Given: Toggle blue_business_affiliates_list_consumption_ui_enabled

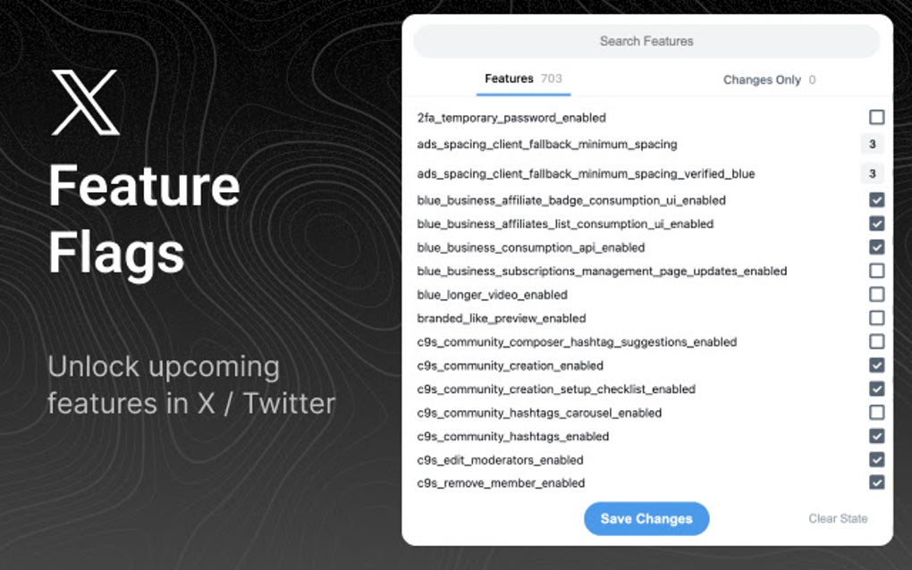Looking at the screenshot, I should click(876, 223).
